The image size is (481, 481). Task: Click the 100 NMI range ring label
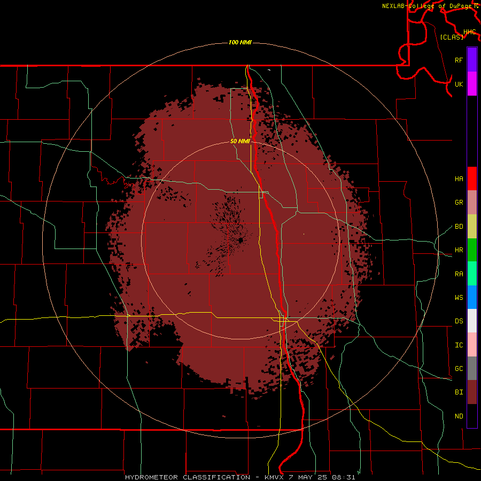pyautogui.click(x=240, y=42)
